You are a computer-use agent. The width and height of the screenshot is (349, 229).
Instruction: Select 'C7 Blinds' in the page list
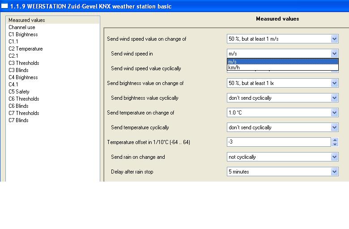18,120
